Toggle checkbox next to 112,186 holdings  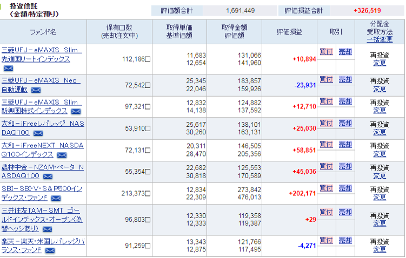click(148, 59)
